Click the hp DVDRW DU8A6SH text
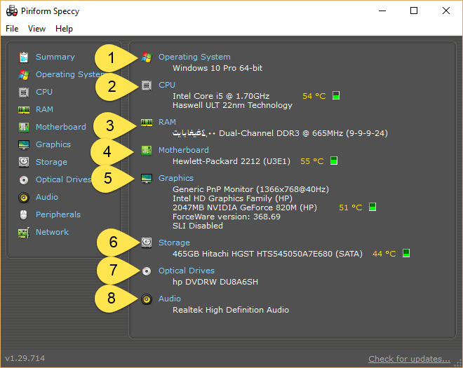Screen dimensions: 463x368 (215, 282)
